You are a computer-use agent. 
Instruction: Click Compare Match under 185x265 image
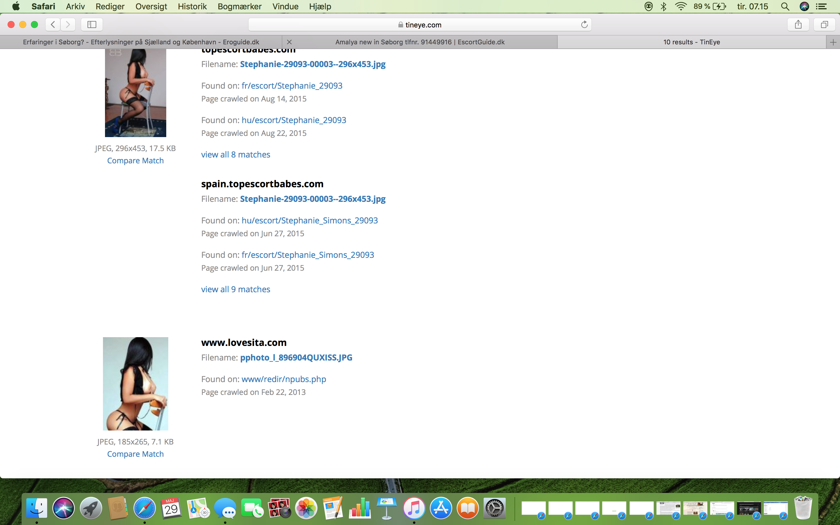coord(135,454)
